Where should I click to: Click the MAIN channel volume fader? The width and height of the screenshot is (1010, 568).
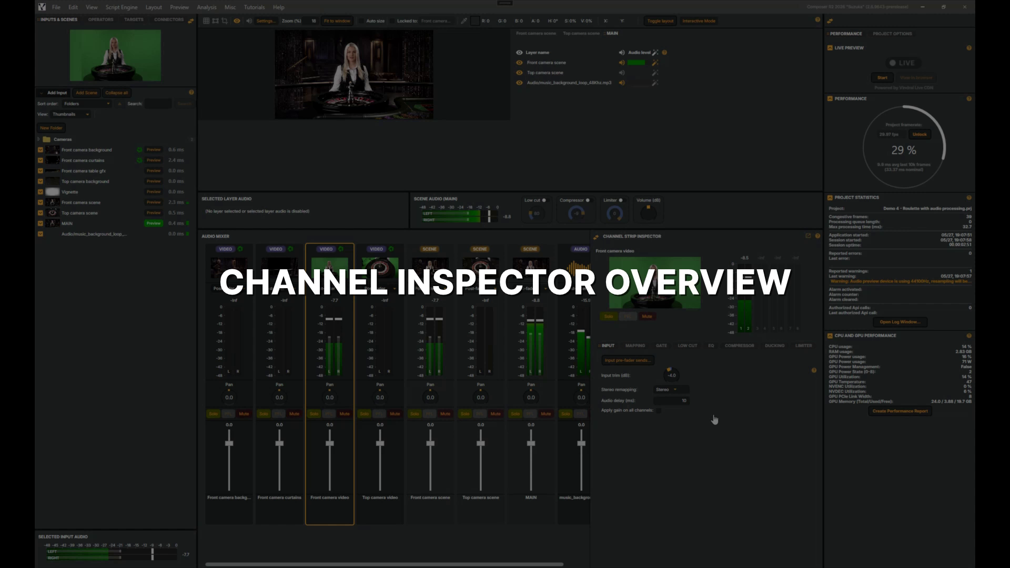(x=531, y=443)
